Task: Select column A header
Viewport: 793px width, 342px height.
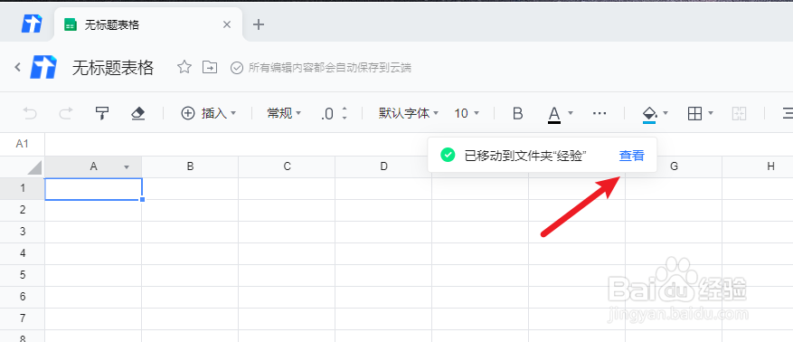Action: click(93, 166)
